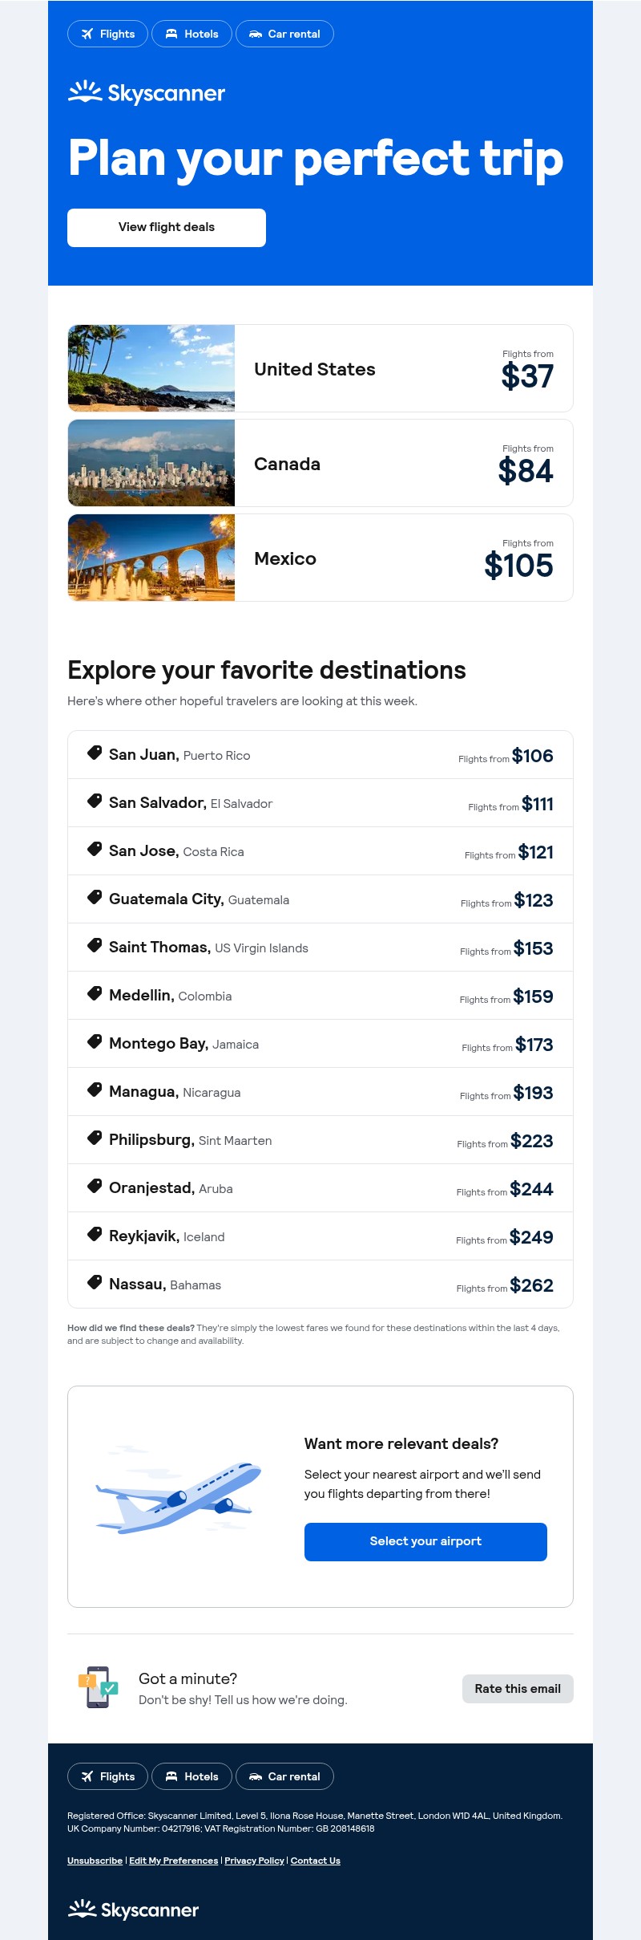Click the tag icon next to Reykjavik
Image resolution: width=641 pixels, height=1940 pixels.
pos(95,1234)
